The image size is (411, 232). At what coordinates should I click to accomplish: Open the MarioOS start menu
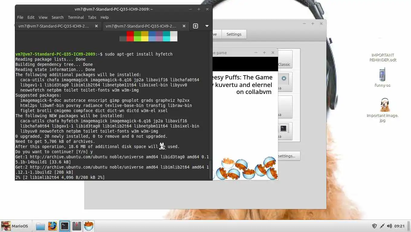pyautogui.click(x=15, y=226)
